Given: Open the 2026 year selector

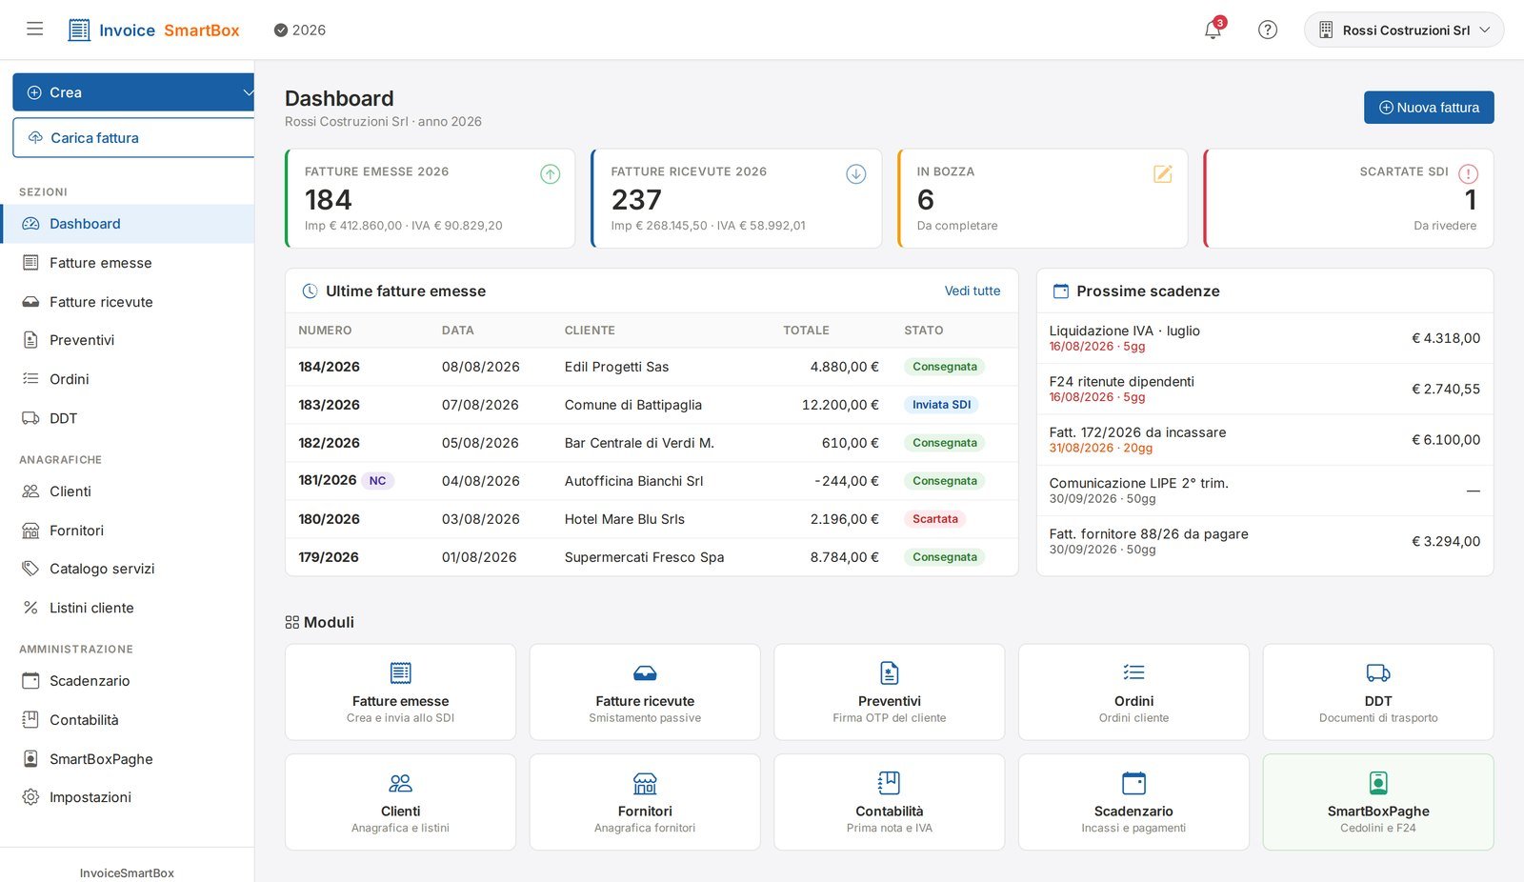Looking at the screenshot, I should pyautogui.click(x=300, y=30).
